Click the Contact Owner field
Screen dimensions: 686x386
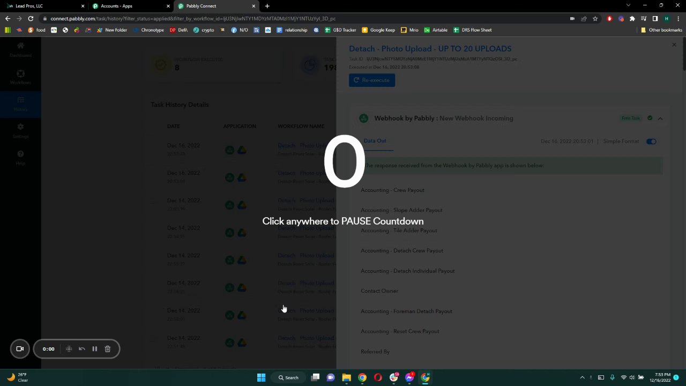[x=379, y=291]
